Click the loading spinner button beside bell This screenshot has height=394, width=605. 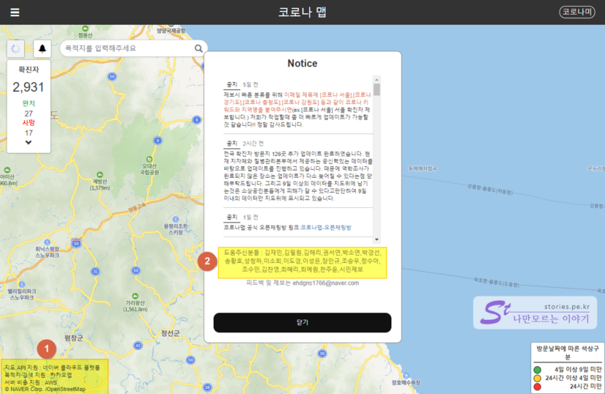coord(16,49)
